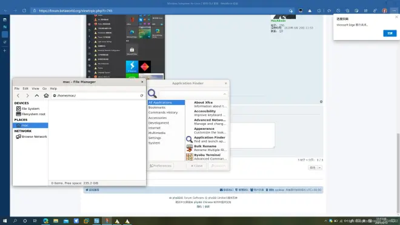The width and height of the screenshot is (400, 225).
Task: Click the Close button in Application Finder
Action: tap(196, 166)
